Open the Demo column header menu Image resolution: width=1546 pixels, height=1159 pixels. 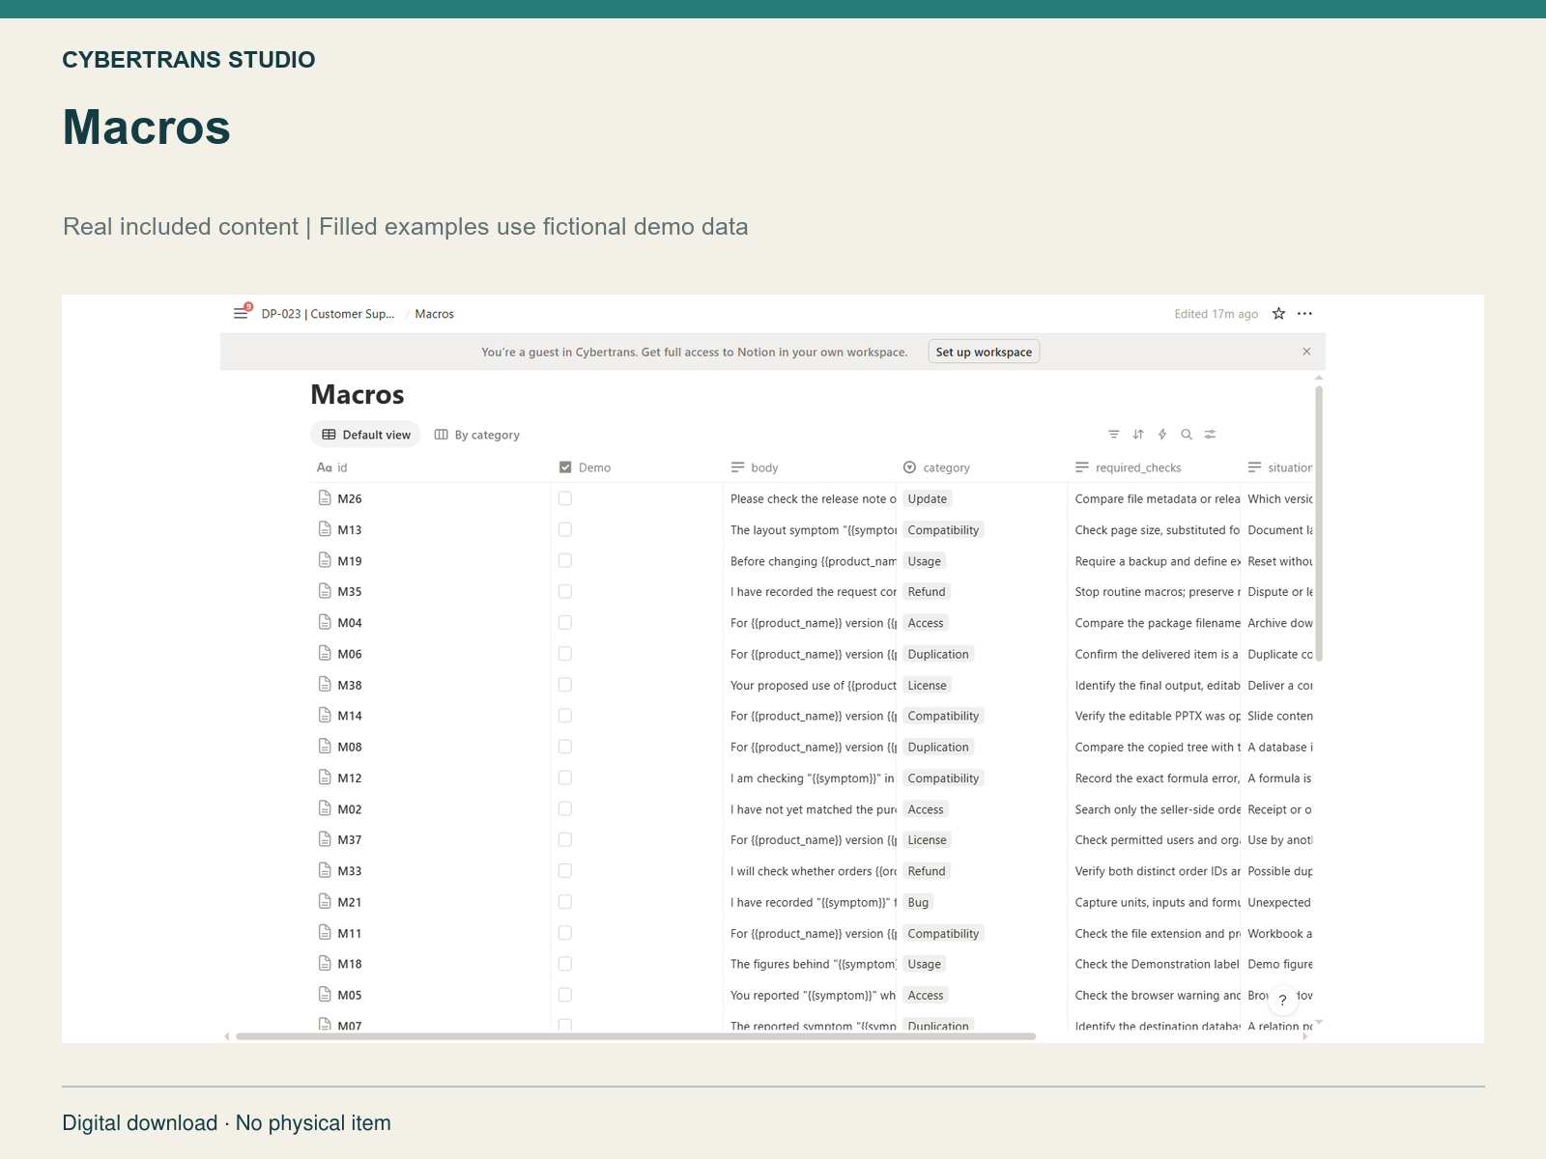(637, 467)
